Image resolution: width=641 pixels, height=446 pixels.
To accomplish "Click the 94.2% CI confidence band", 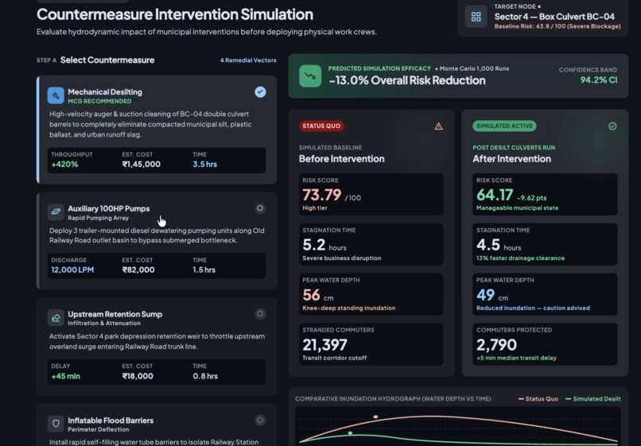I will (599, 80).
